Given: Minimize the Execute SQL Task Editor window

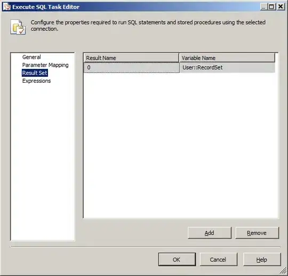Looking at the screenshot, I should [264, 7].
